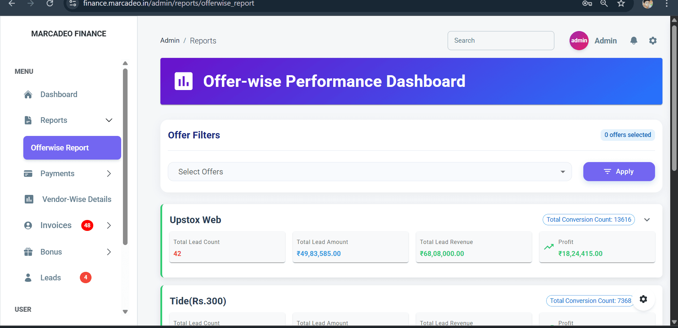Click the 0 offers selected badge

pyautogui.click(x=627, y=135)
